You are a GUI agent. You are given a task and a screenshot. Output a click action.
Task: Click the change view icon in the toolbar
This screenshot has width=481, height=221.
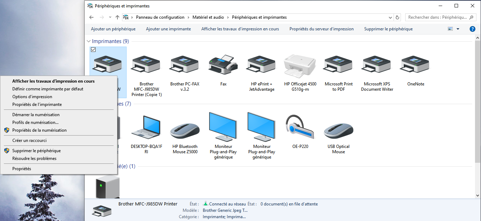point(450,29)
